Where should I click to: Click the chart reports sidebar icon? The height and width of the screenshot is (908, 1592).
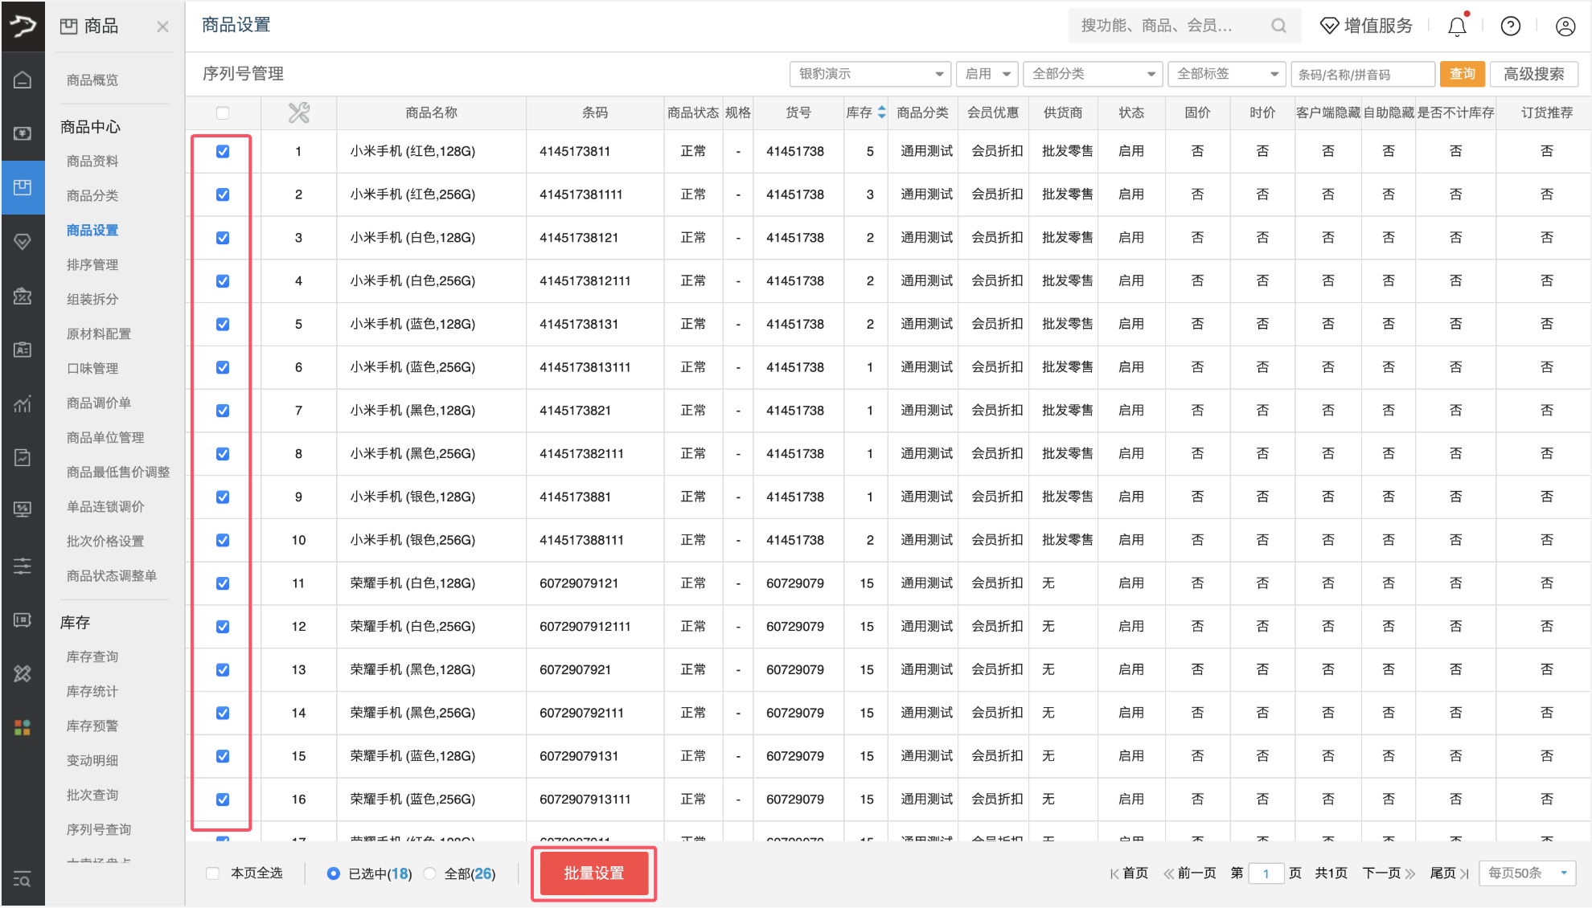tap(23, 403)
